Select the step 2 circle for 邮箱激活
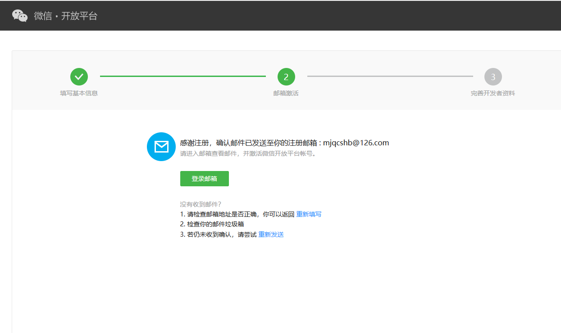Screen dimensions: 561x333 tap(286, 77)
